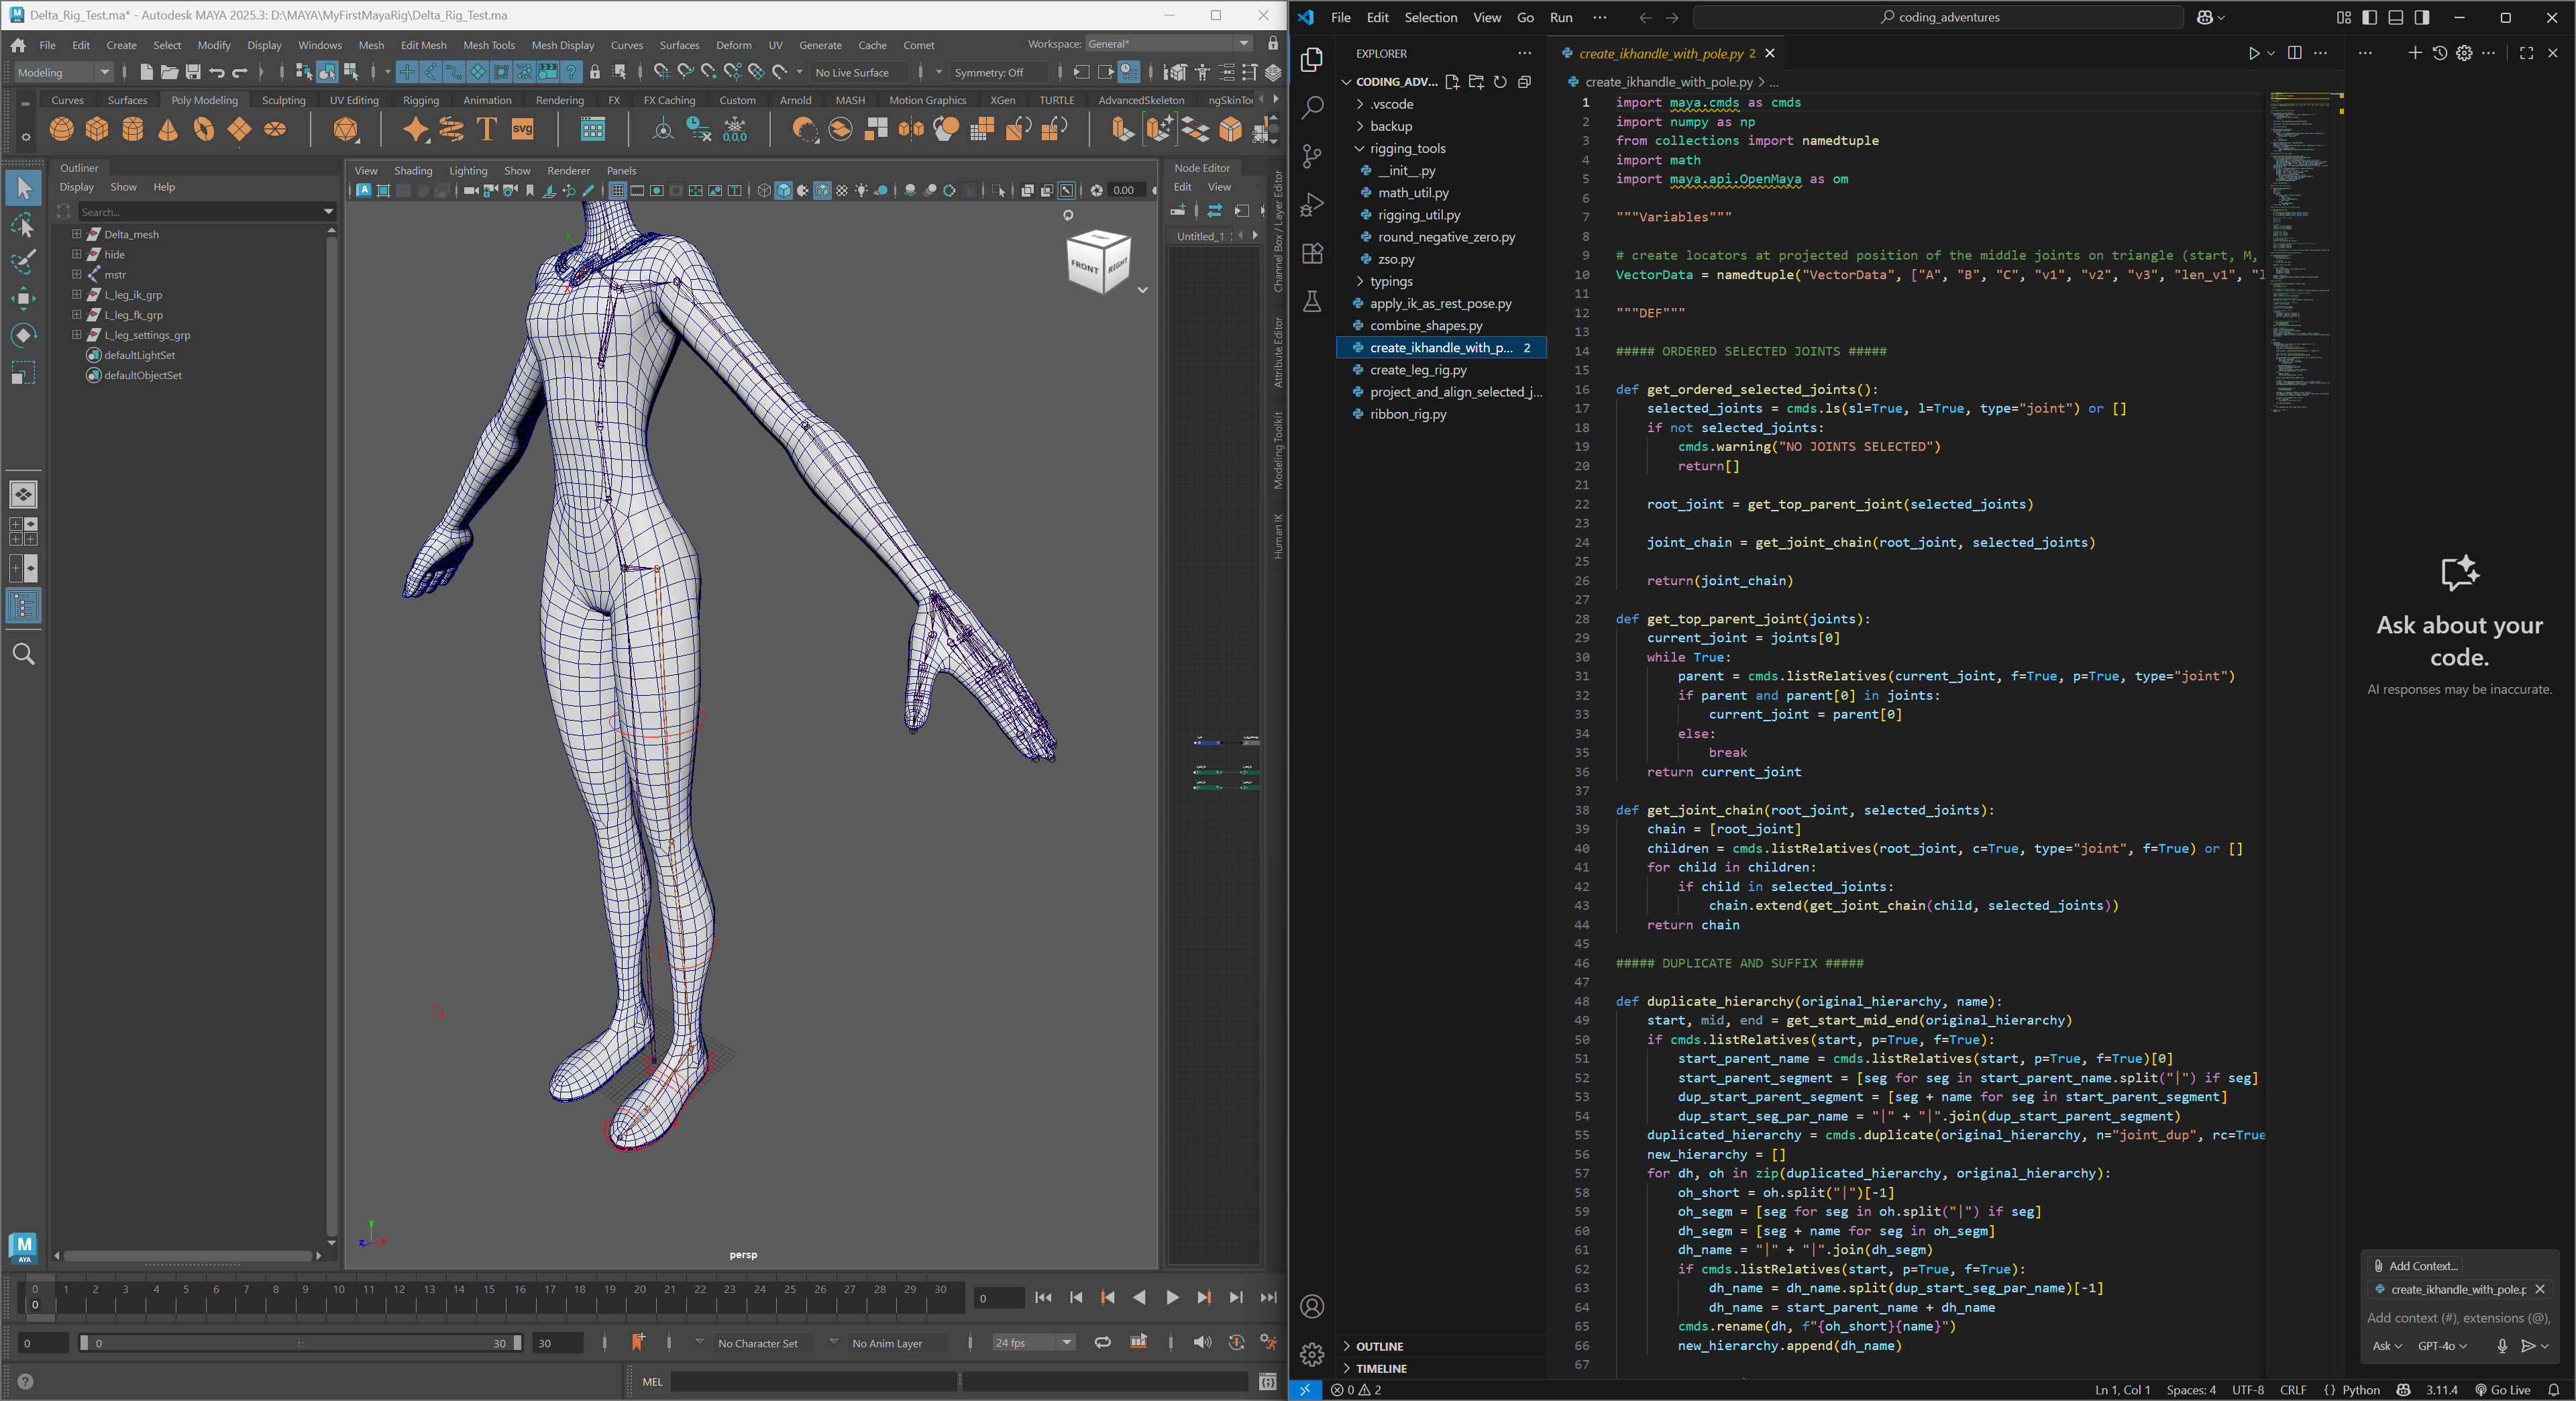This screenshot has width=2576, height=1401.
Task: Switch to the Rigging shelf tab
Action: click(x=421, y=100)
